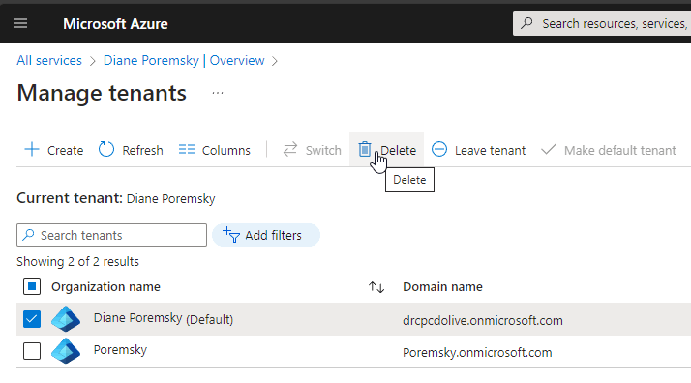This screenshot has height=383, width=691.
Task: Click the Diane Poremsky tenant icon
Action: [x=66, y=319]
